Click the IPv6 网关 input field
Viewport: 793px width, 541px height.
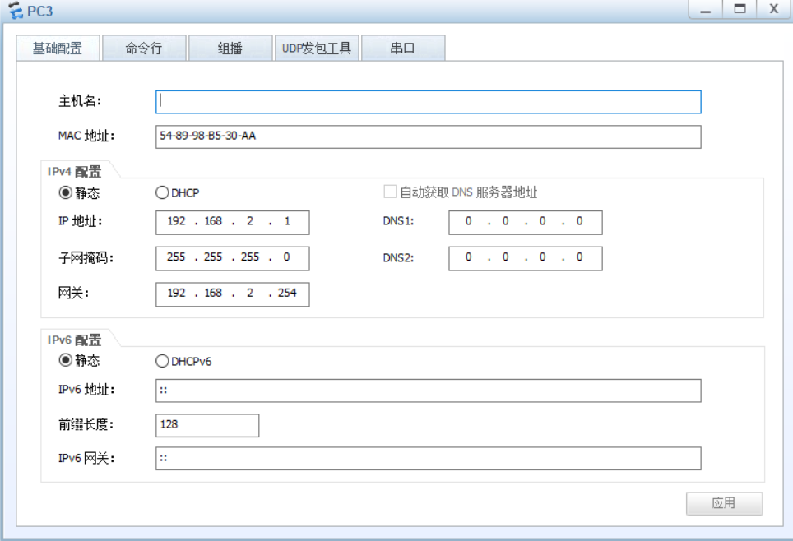tap(428, 459)
